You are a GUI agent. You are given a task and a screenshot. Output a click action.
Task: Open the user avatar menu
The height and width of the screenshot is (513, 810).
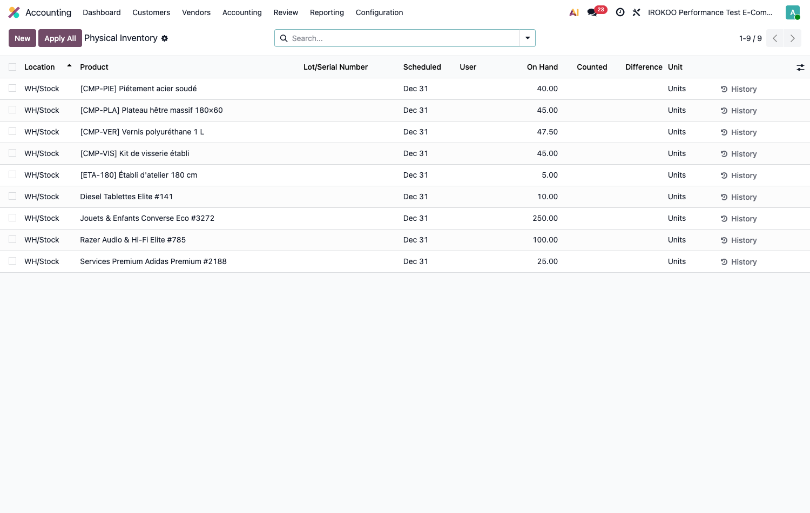[793, 12]
